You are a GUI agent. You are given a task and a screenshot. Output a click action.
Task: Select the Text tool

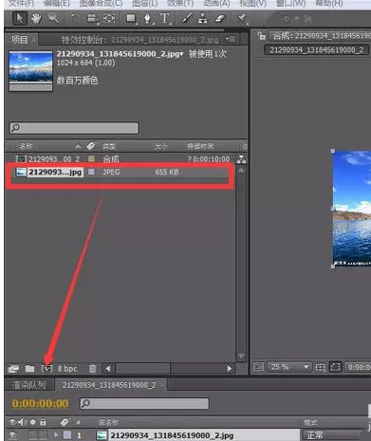point(164,18)
